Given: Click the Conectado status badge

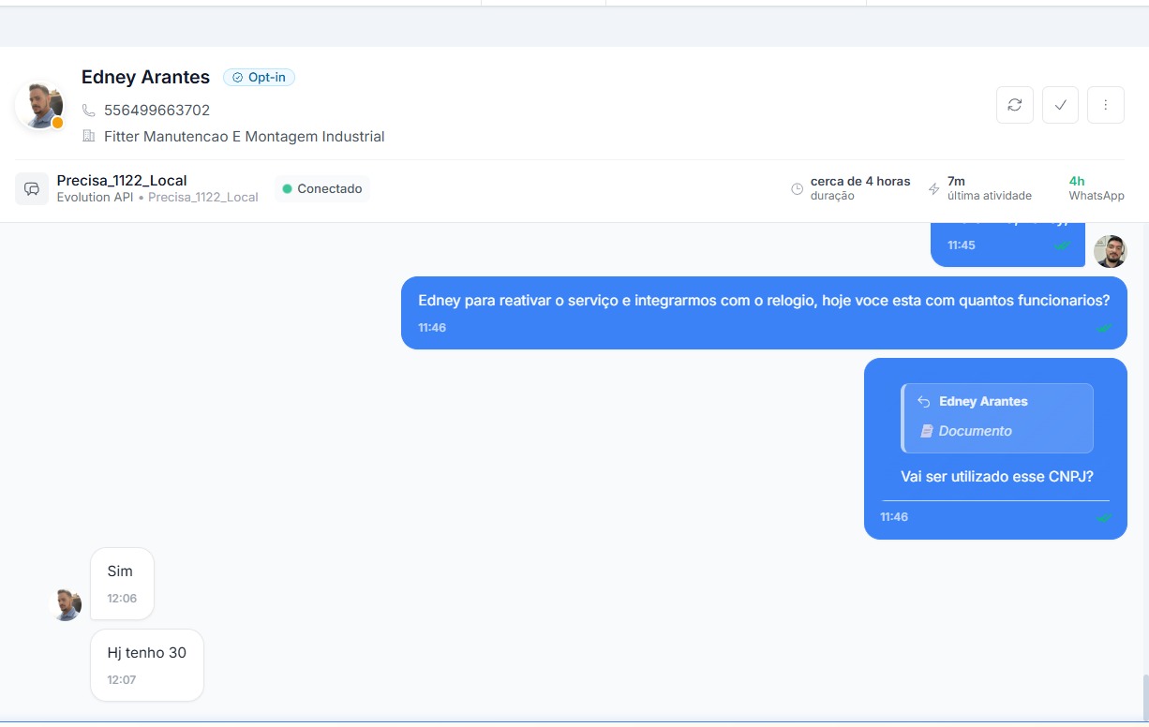Looking at the screenshot, I should (x=322, y=189).
